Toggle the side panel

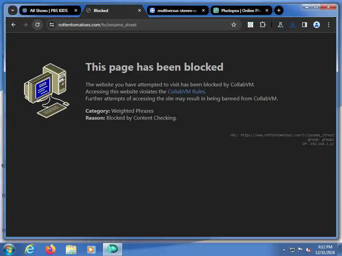click(x=305, y=25)
